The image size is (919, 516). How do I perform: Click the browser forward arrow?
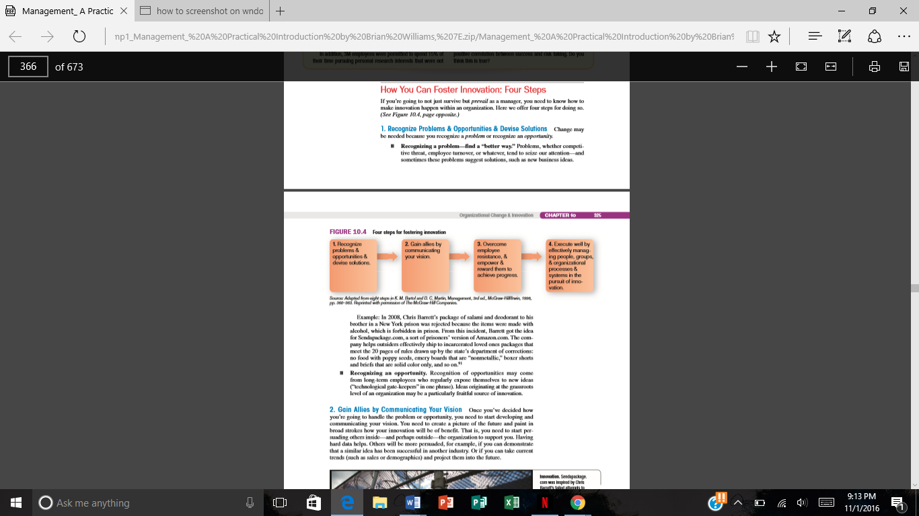tap(47, 37)
